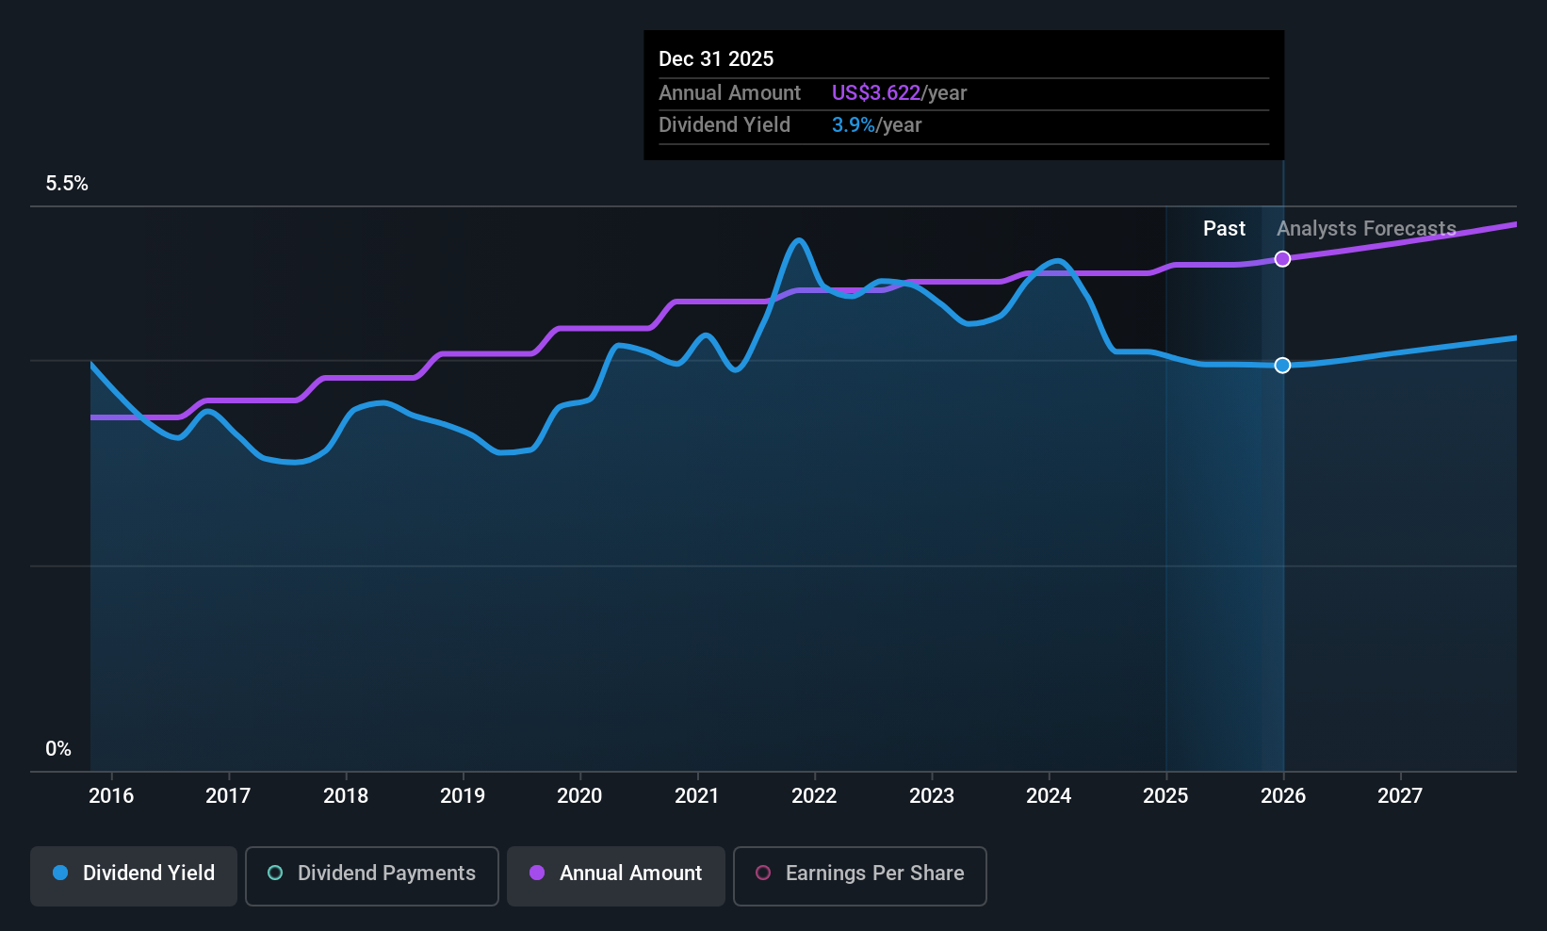Click the 2020 x-axis label
Screen dimensions: 1547x931
579,795
